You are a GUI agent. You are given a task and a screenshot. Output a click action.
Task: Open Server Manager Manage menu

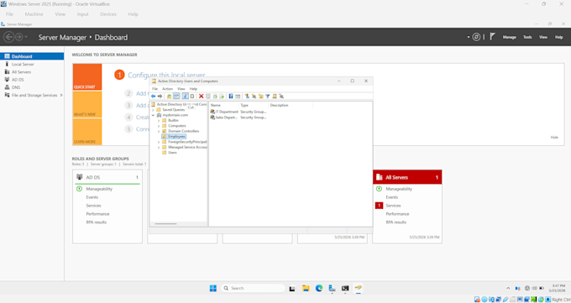510,37
